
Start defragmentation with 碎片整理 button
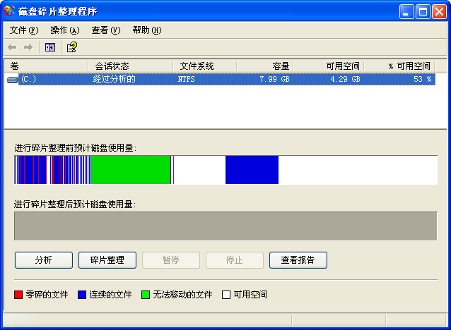pos(107,260)
